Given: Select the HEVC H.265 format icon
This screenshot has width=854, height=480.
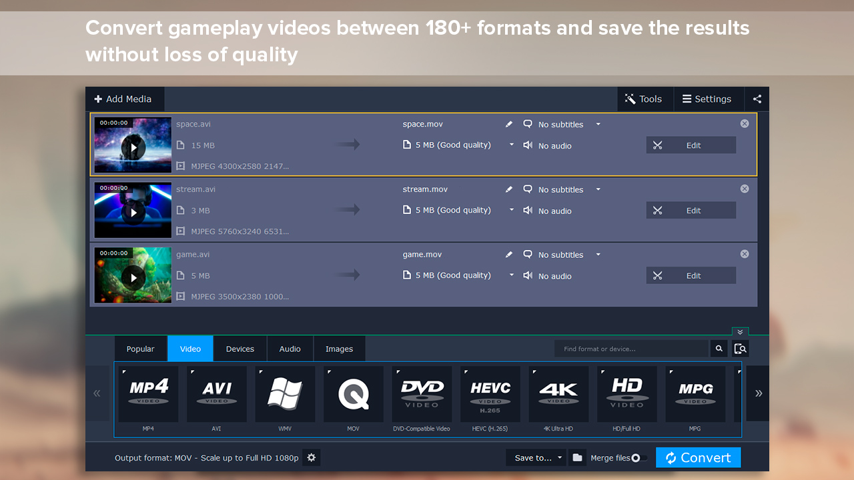Looking at the screenshot, I should [x=490, y=394].
